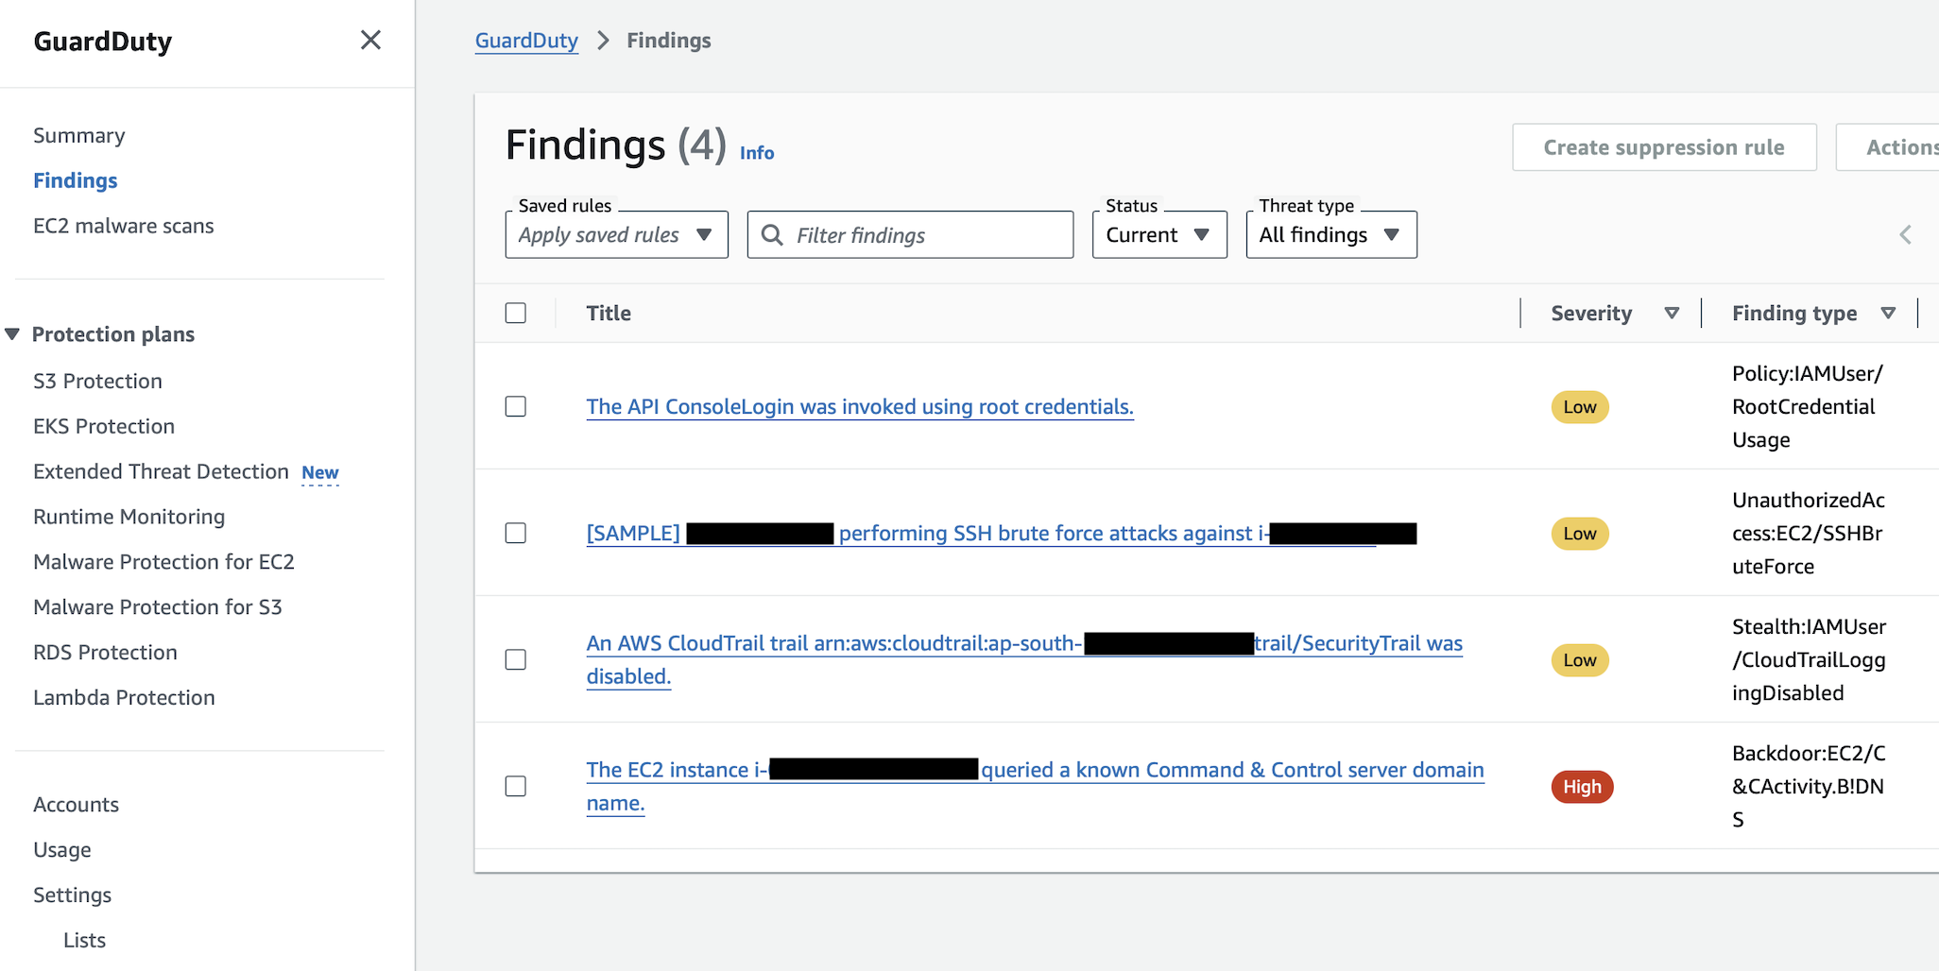1939x971 pixels.
Task: Click the UnauthorizedAccess:EC2/SSHBruteForce finding type
Action: pyautogui.click(x=1809, y=533)
